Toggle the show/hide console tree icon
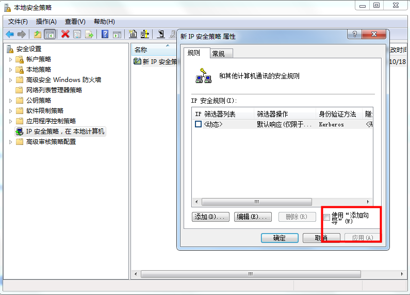The image size is (410, 295). point(50,34)
